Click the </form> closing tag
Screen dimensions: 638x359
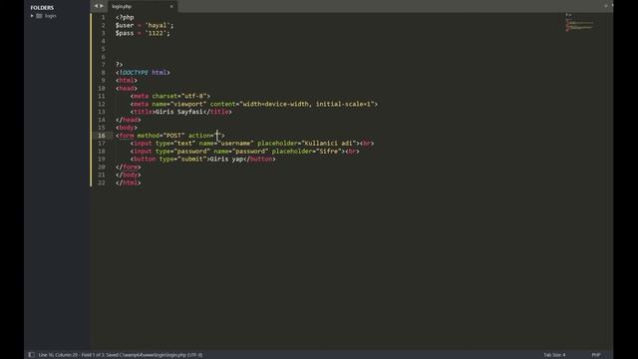click(129, 168)
